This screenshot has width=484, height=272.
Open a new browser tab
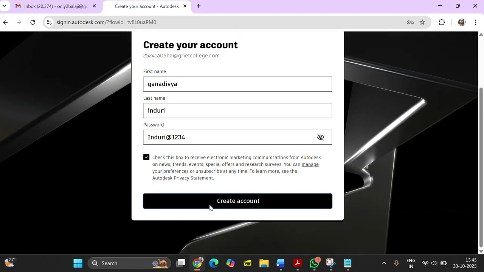coord(199,6)
